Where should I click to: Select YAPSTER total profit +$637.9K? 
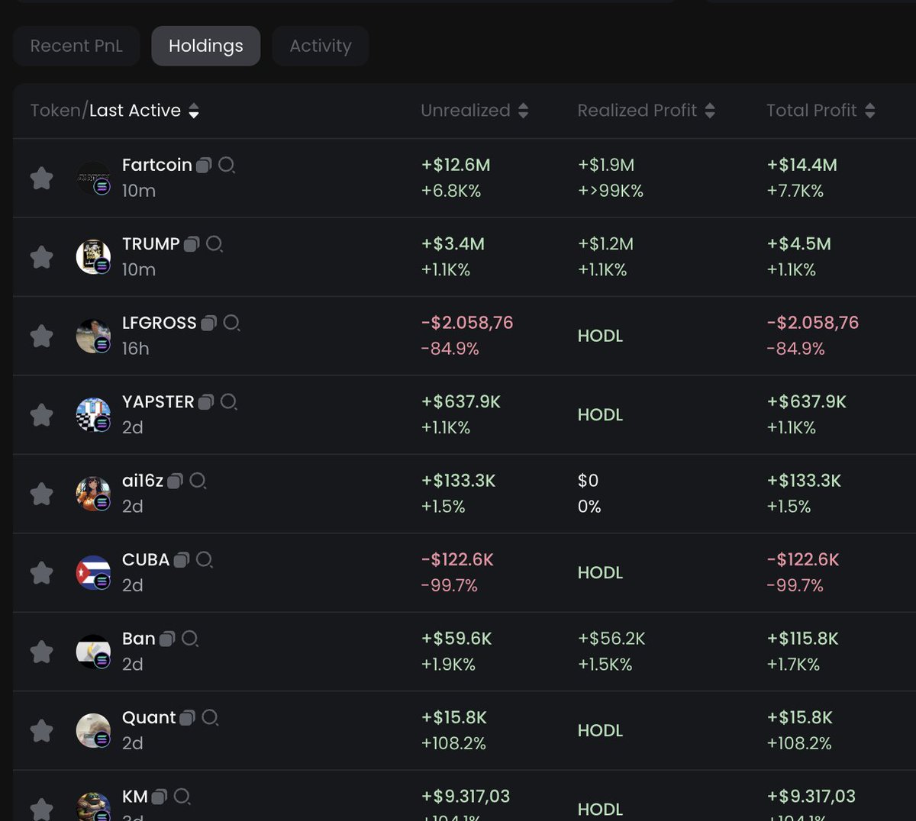click(807, 402)
